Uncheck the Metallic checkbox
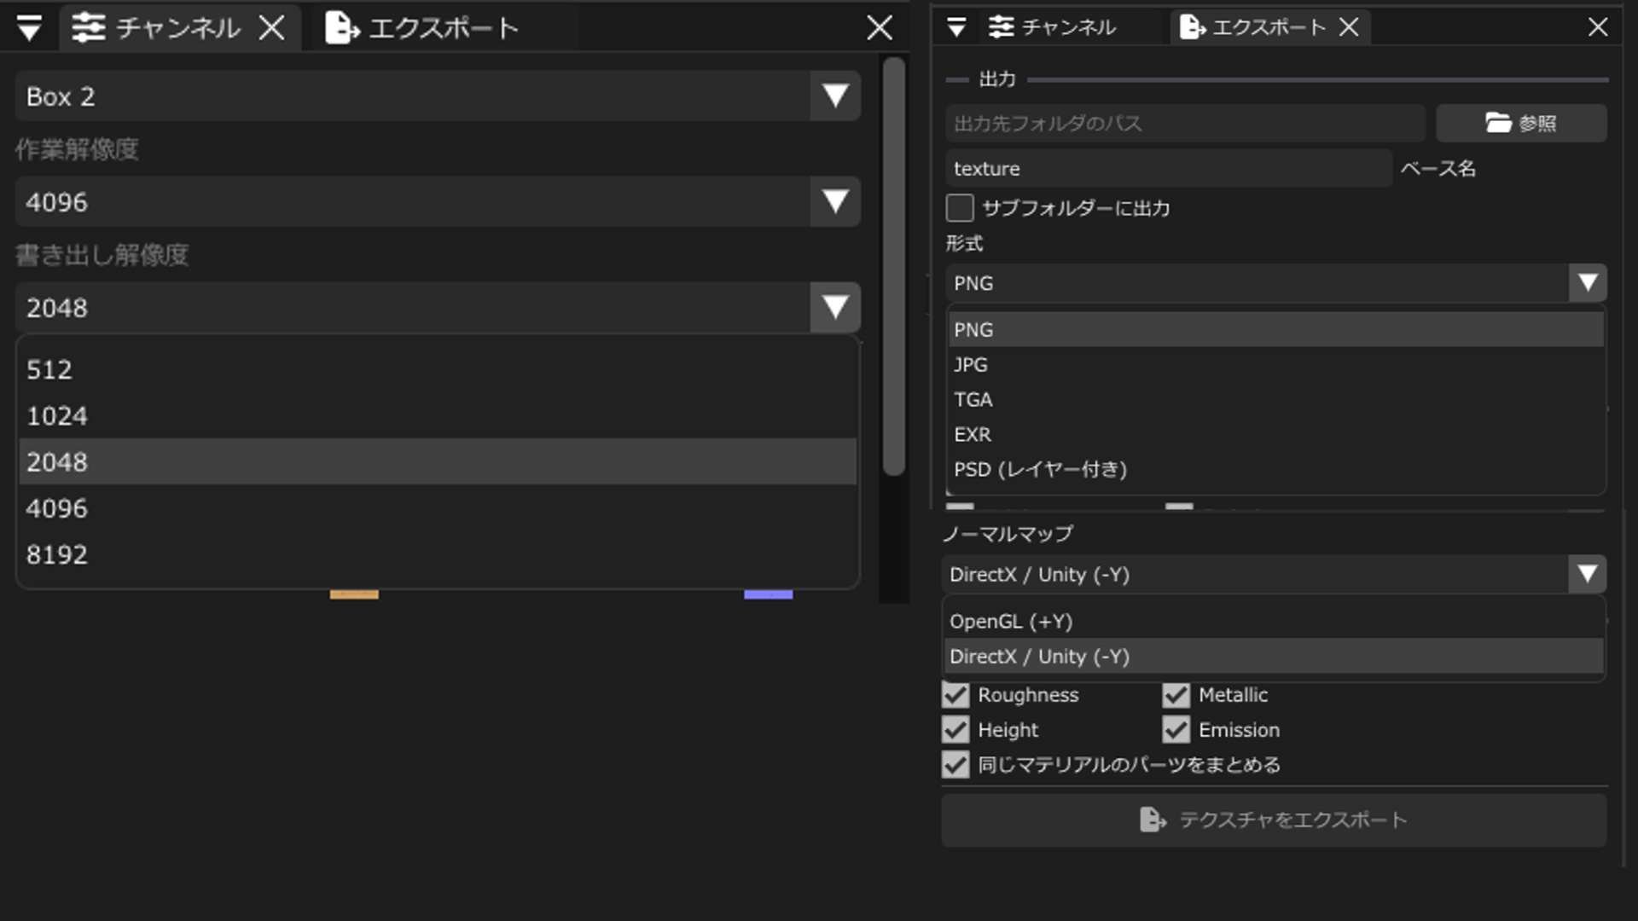The image size is (1638, 921). (x=1176, y=694)
